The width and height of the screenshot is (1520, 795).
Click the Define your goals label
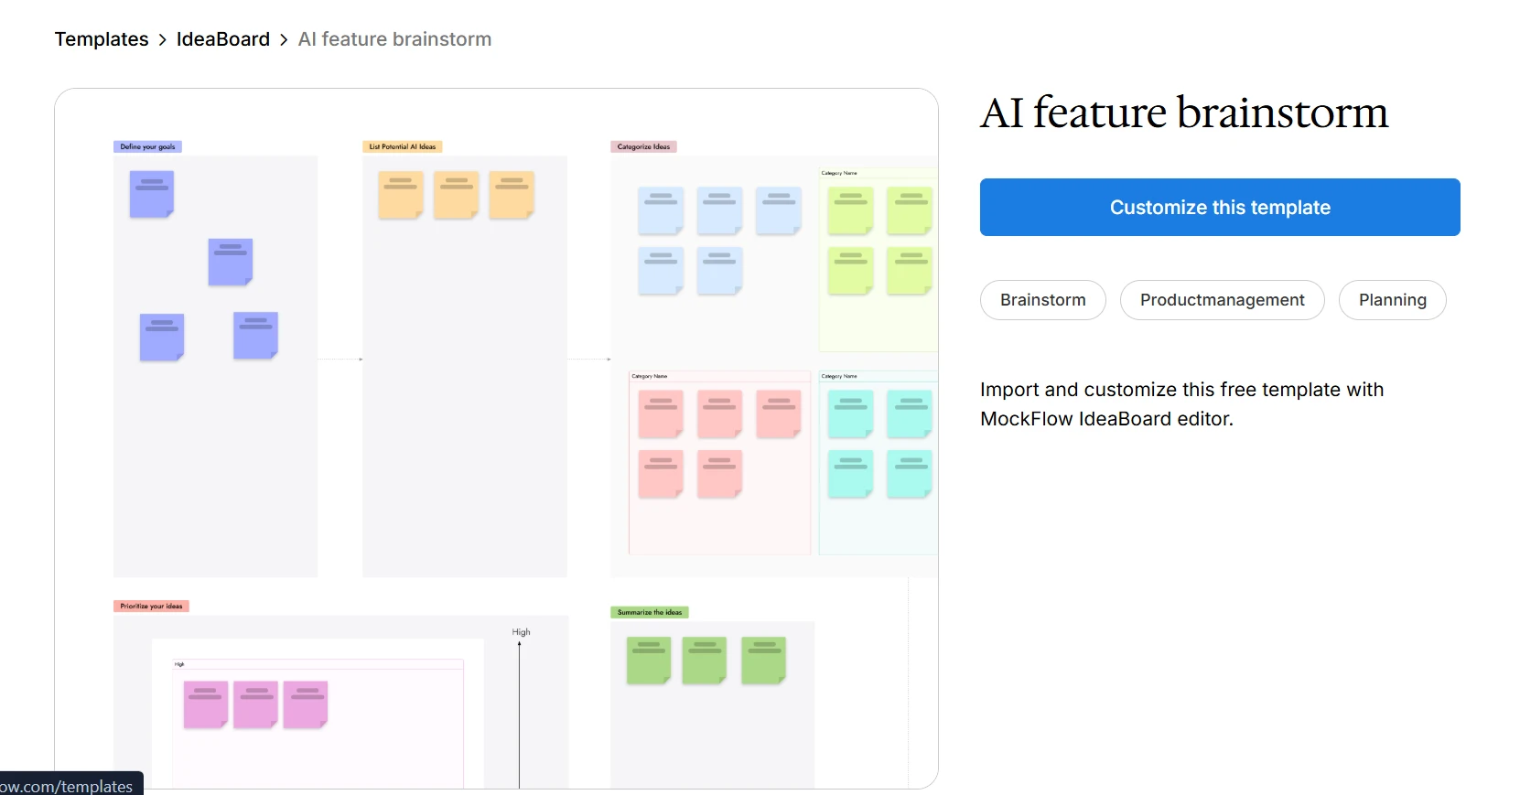click(x=147, y=146)
